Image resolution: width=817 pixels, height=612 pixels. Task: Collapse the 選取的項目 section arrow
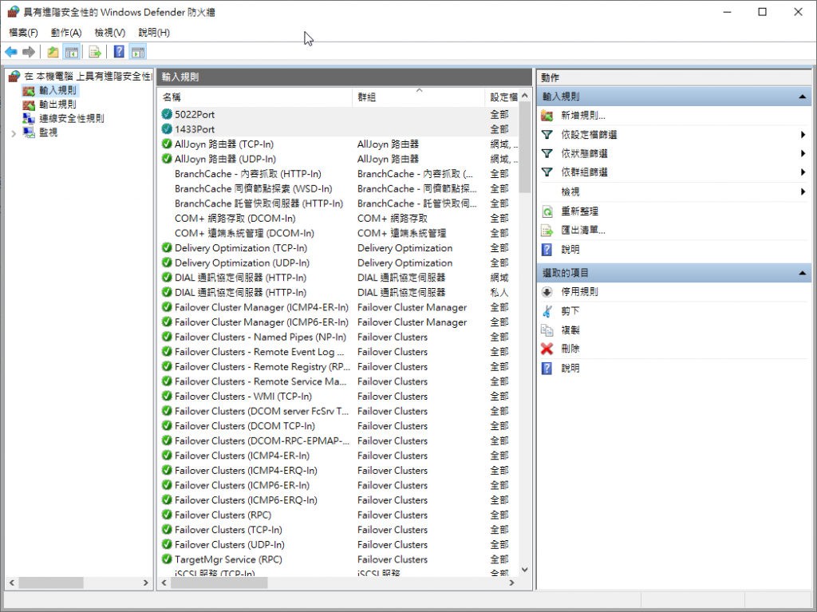tap(803, 273)
